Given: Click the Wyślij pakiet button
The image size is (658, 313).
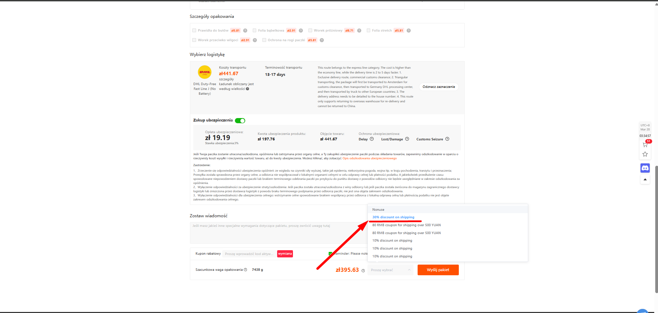Looking at the screenshot, I should pyautogui.click(x=438, y=270).
